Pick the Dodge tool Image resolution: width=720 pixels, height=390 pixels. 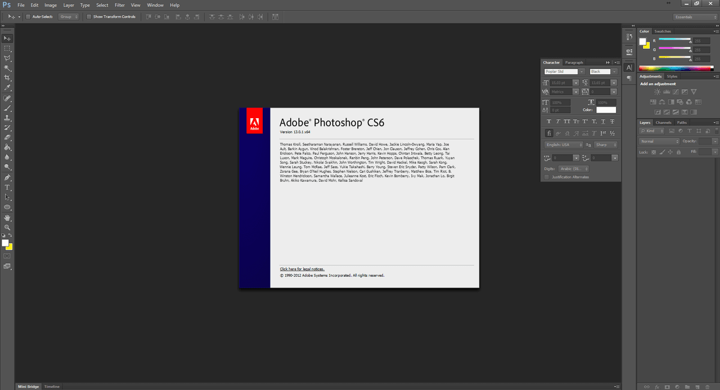coord(7,167)
